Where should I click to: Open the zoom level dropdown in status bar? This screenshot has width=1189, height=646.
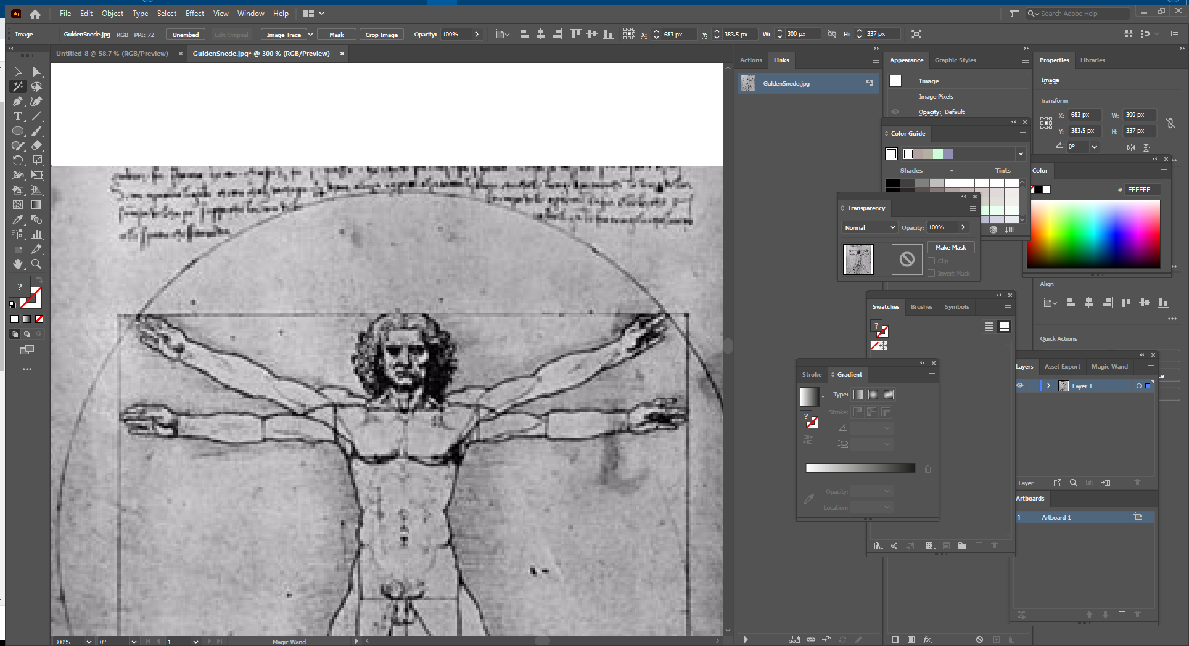click(89, 642)
